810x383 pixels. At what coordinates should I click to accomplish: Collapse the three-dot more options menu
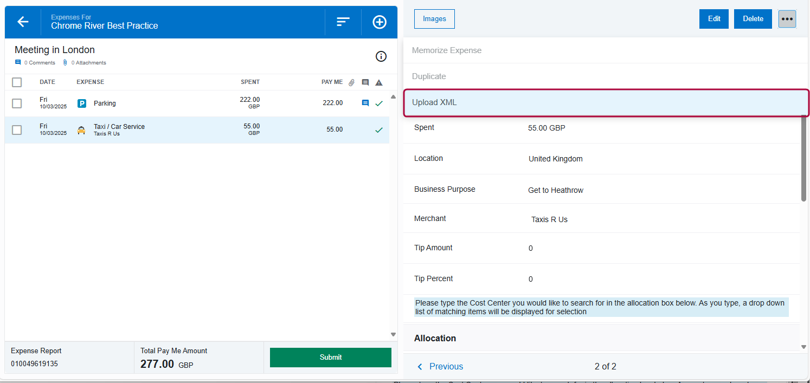tap(787, 19)
